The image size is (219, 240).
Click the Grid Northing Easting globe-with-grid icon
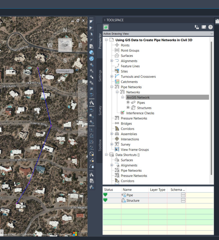pos(91,52)
